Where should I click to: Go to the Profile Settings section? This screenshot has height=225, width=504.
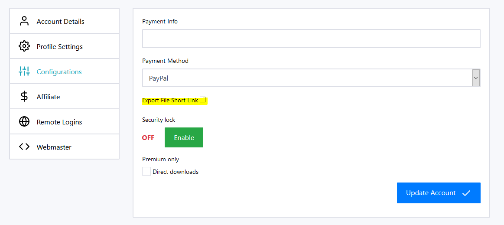click(60, 46)
